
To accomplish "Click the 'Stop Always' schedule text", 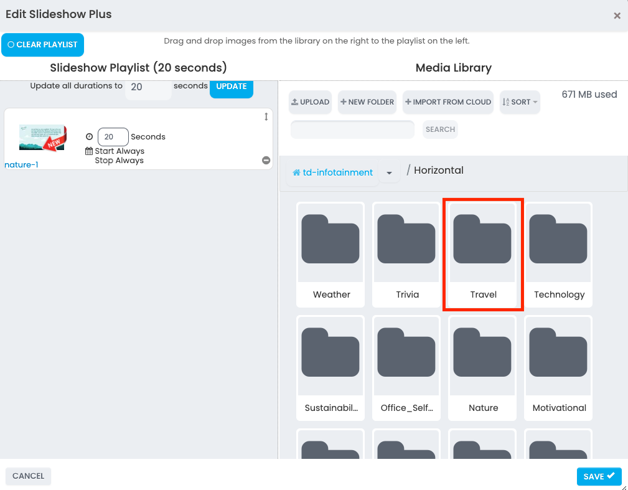I will pos(119,160).
